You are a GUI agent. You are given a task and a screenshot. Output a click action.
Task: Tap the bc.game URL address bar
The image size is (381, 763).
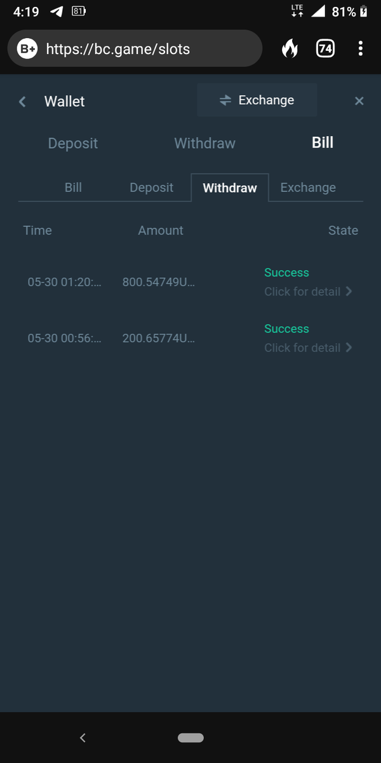146,49
